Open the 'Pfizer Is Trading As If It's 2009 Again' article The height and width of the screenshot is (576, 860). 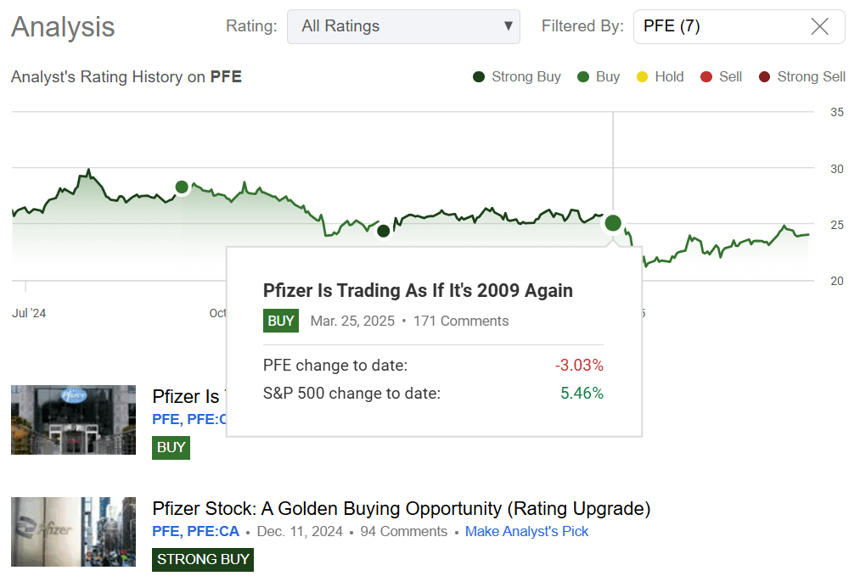coord(417,289)
